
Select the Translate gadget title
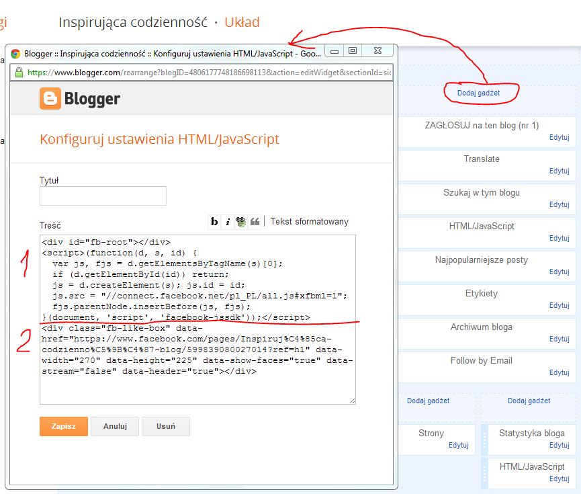(x=482, y=159)
